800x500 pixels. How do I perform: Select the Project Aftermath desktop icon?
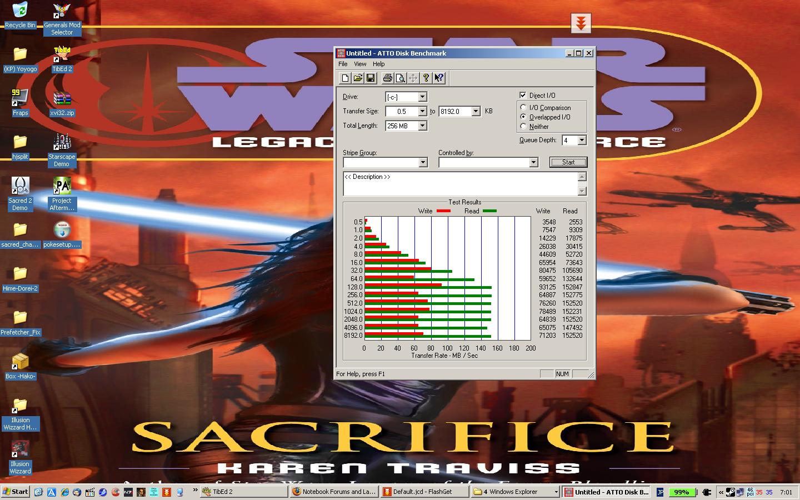pyautogui.click(x=62, y=194)
